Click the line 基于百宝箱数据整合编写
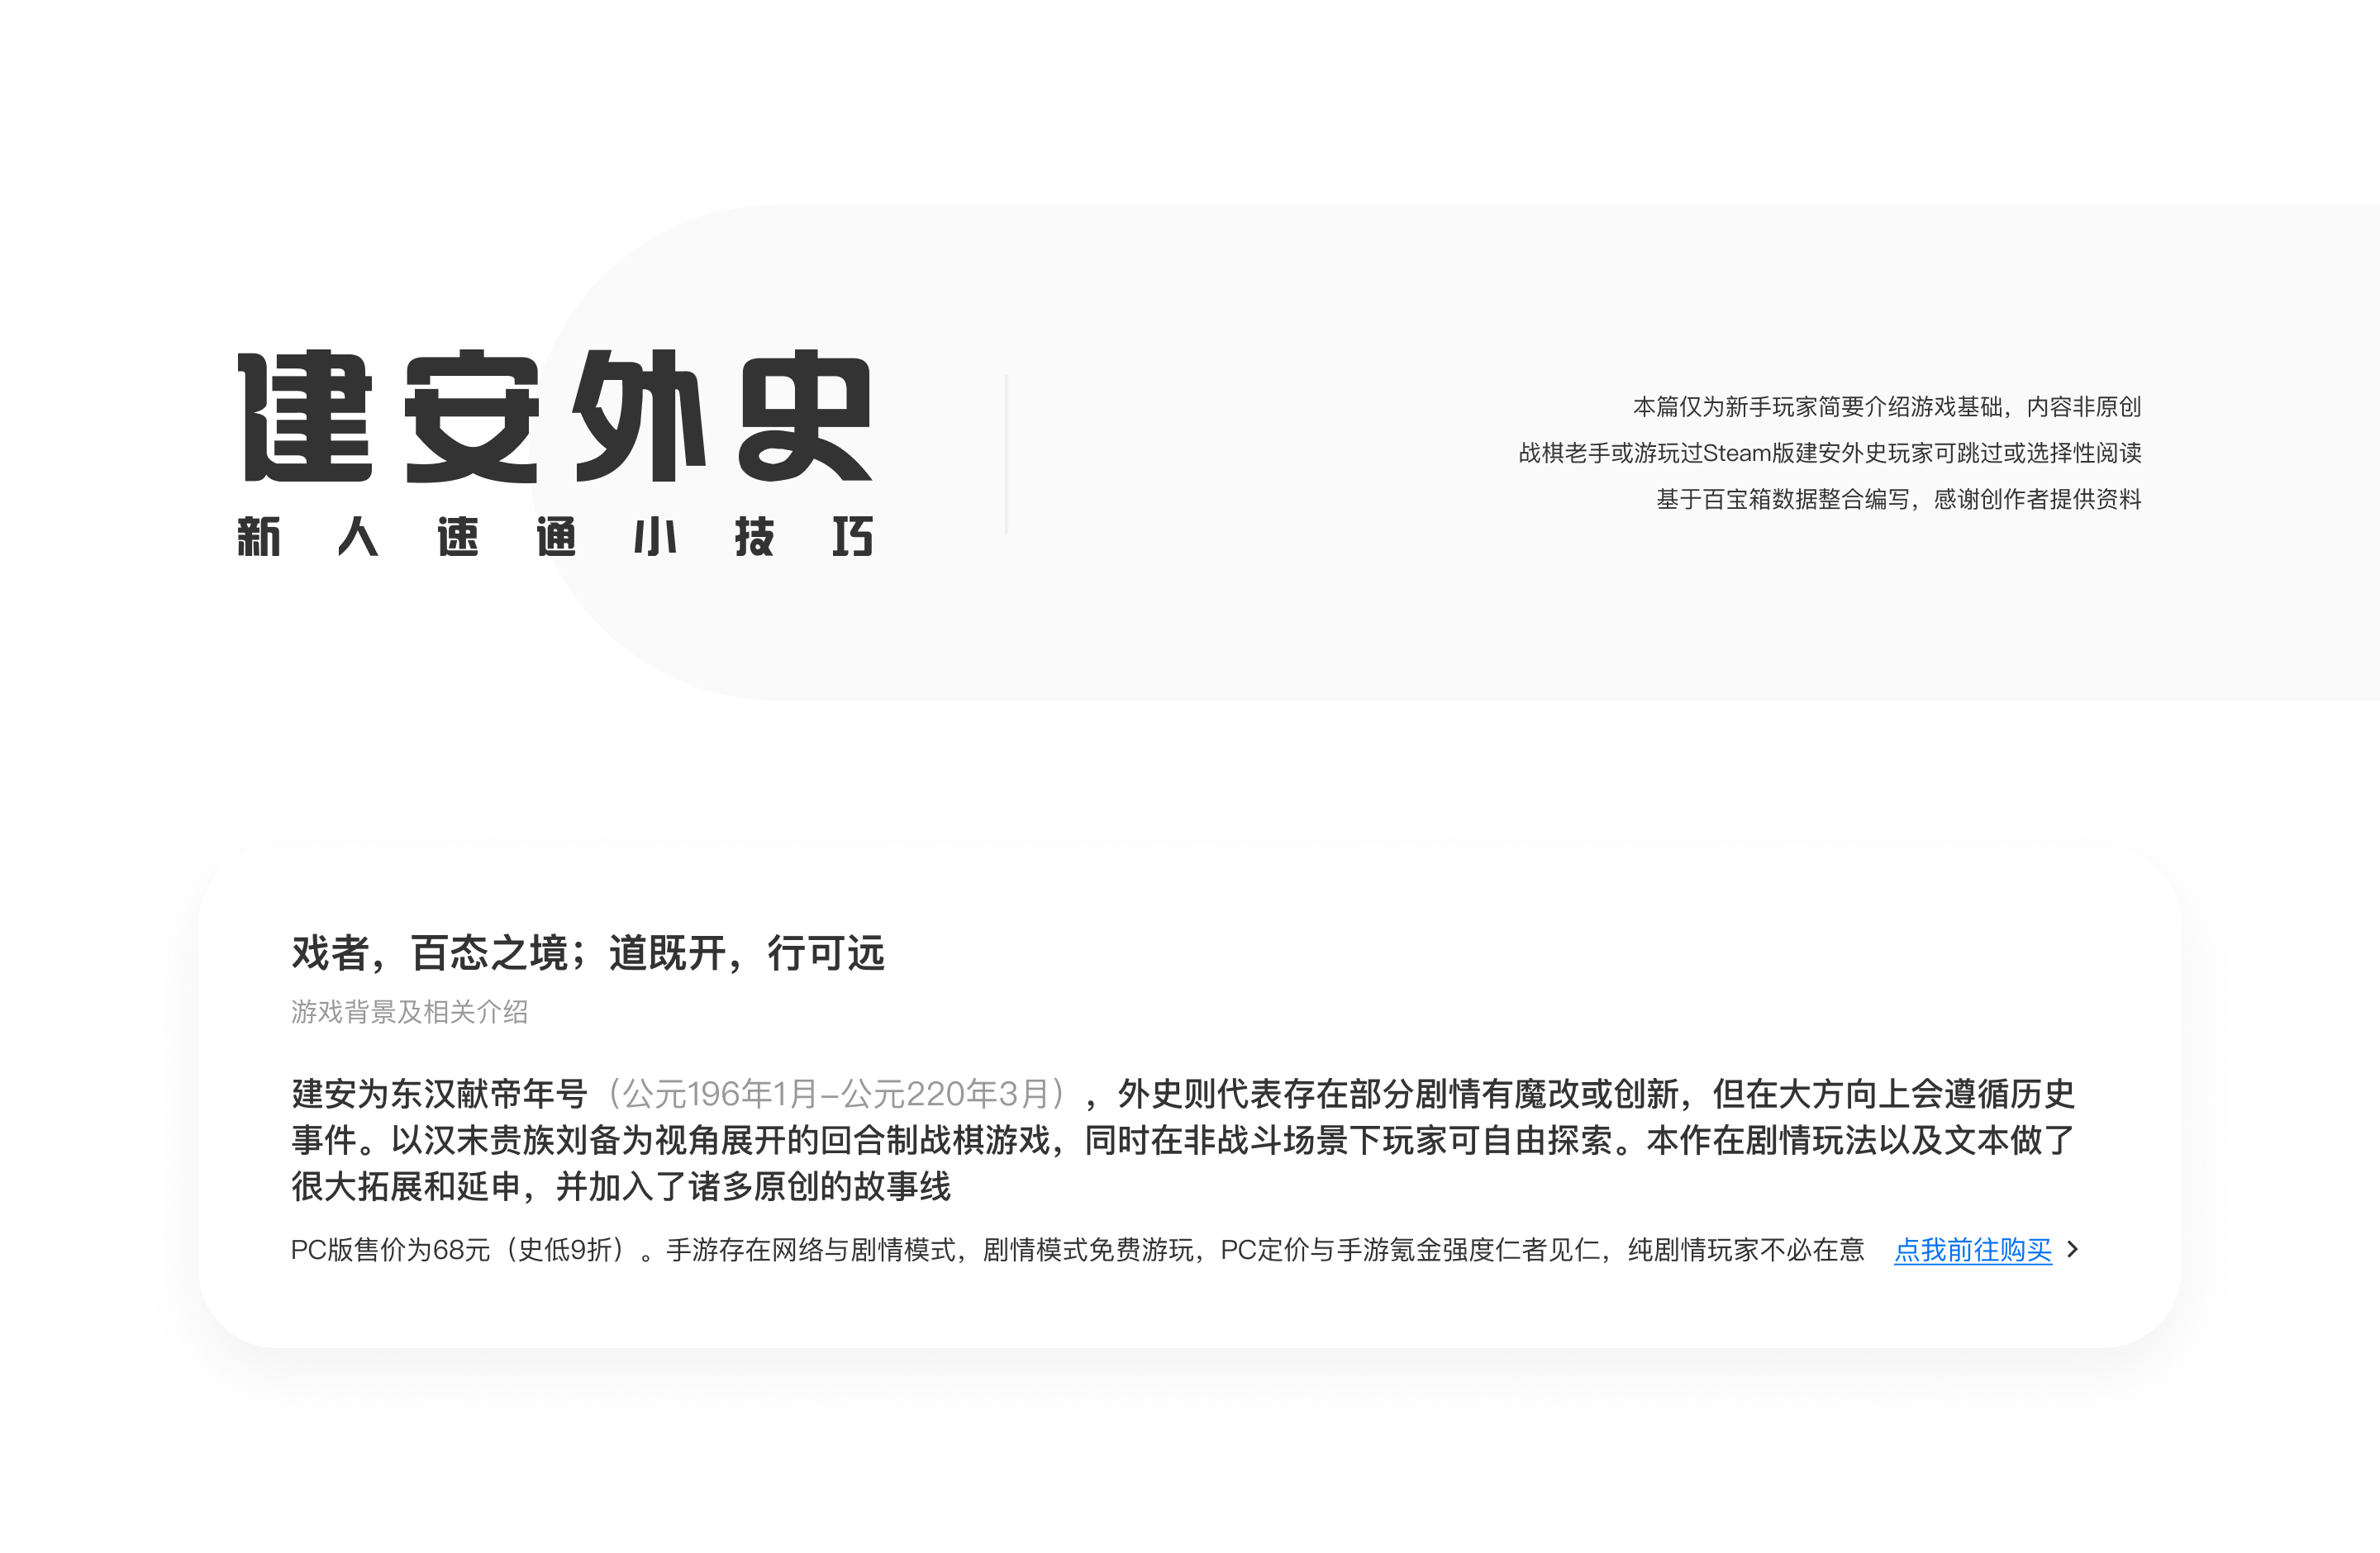This screenshot has height=1553, width=2380. coord(1899,499)
